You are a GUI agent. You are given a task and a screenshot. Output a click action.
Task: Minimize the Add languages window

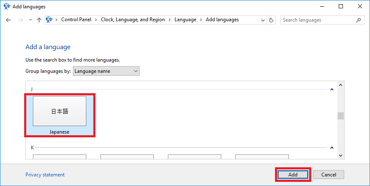(322, 7)
